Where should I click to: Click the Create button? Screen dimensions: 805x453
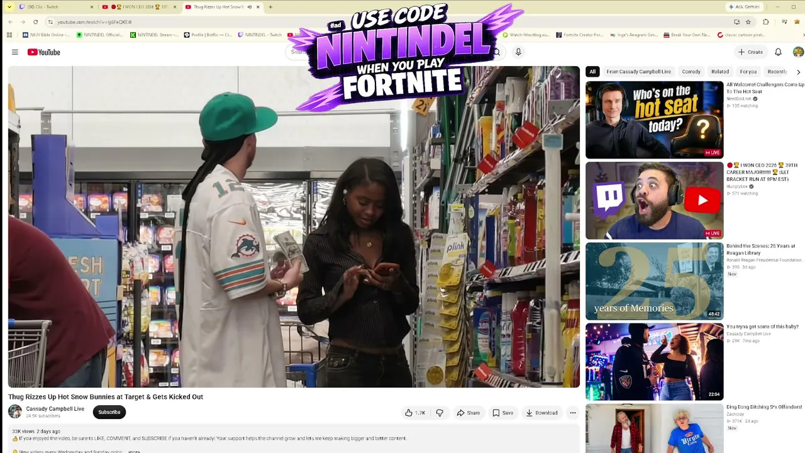(x=750, y=52)
